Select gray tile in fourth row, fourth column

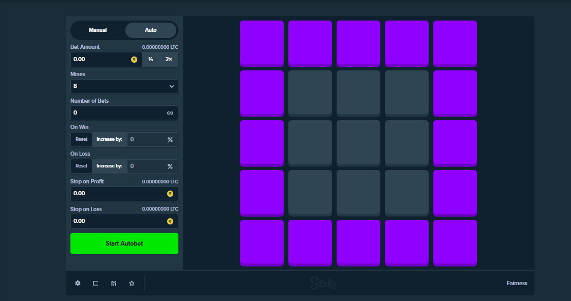pyautogui.click(x=407, y=193)
